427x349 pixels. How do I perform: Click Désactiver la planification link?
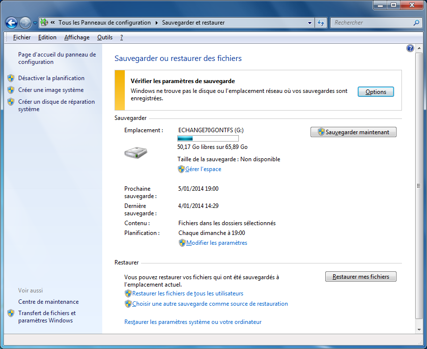(x=51, y=78)
